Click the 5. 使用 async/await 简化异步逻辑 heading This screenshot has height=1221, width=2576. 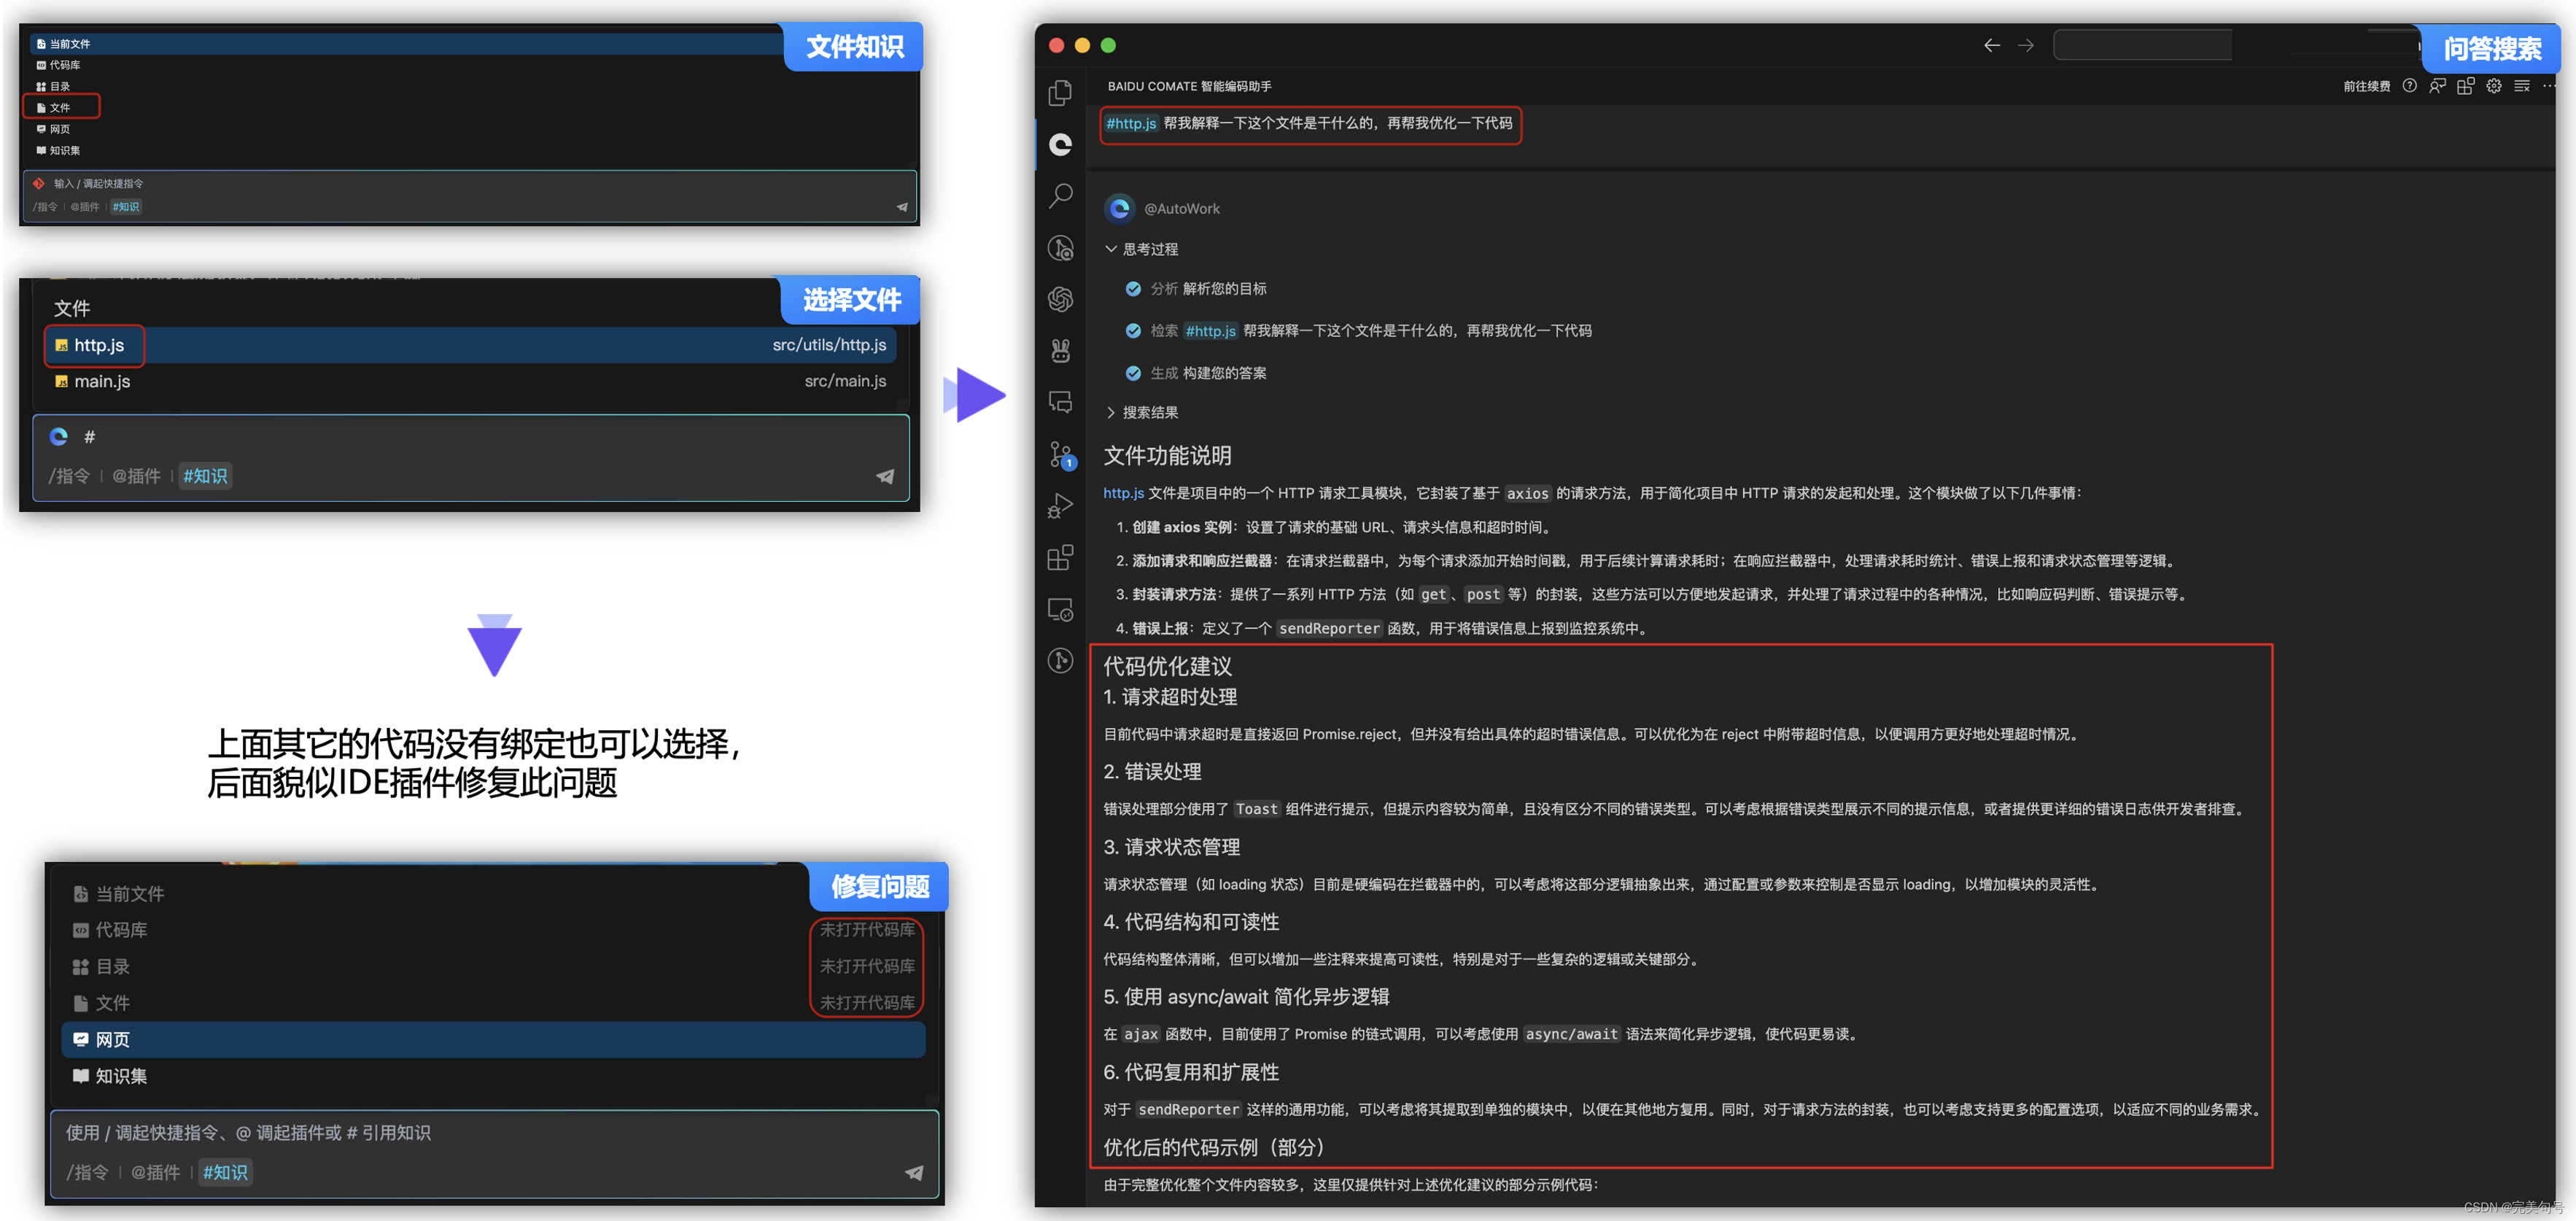[1246, 997]
